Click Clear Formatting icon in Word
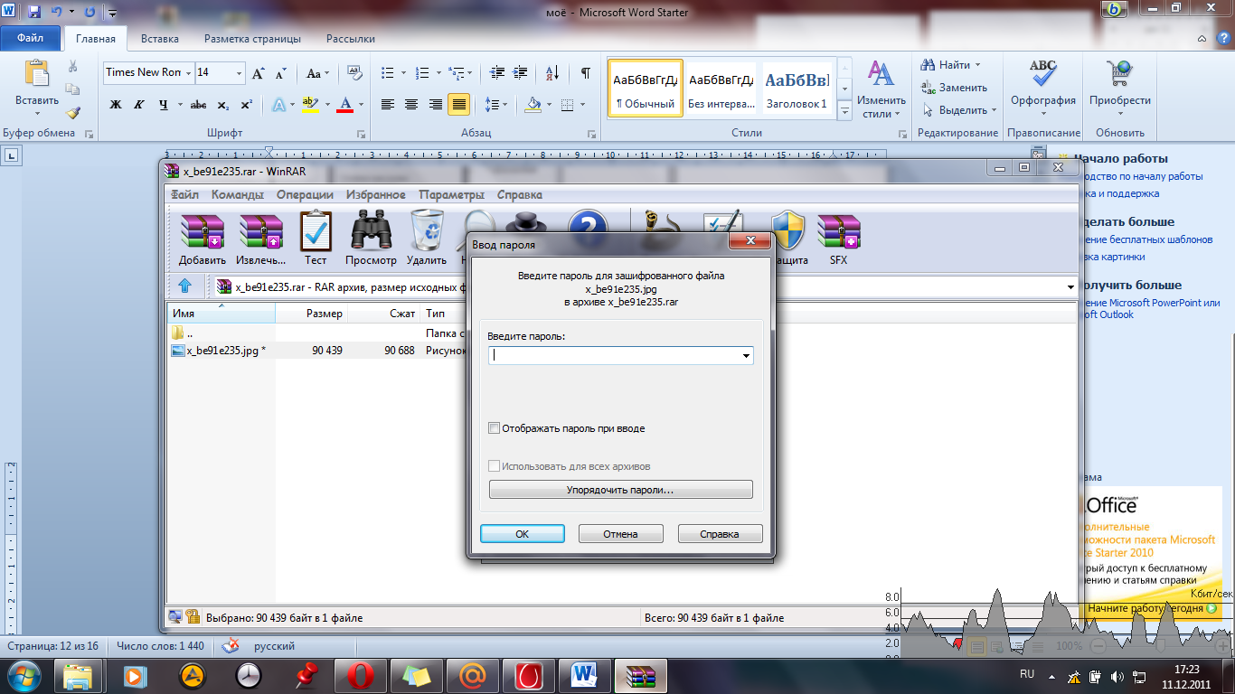The image size is (1235, 694). tap(354, 73)
